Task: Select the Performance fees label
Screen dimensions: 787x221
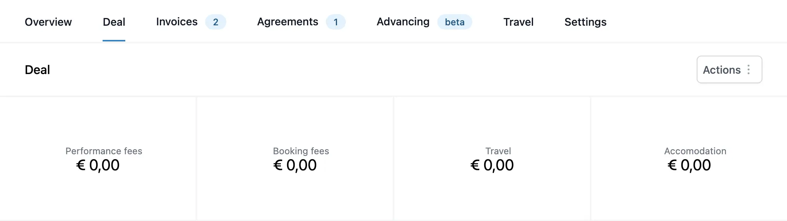Action: tap(104, 151)
